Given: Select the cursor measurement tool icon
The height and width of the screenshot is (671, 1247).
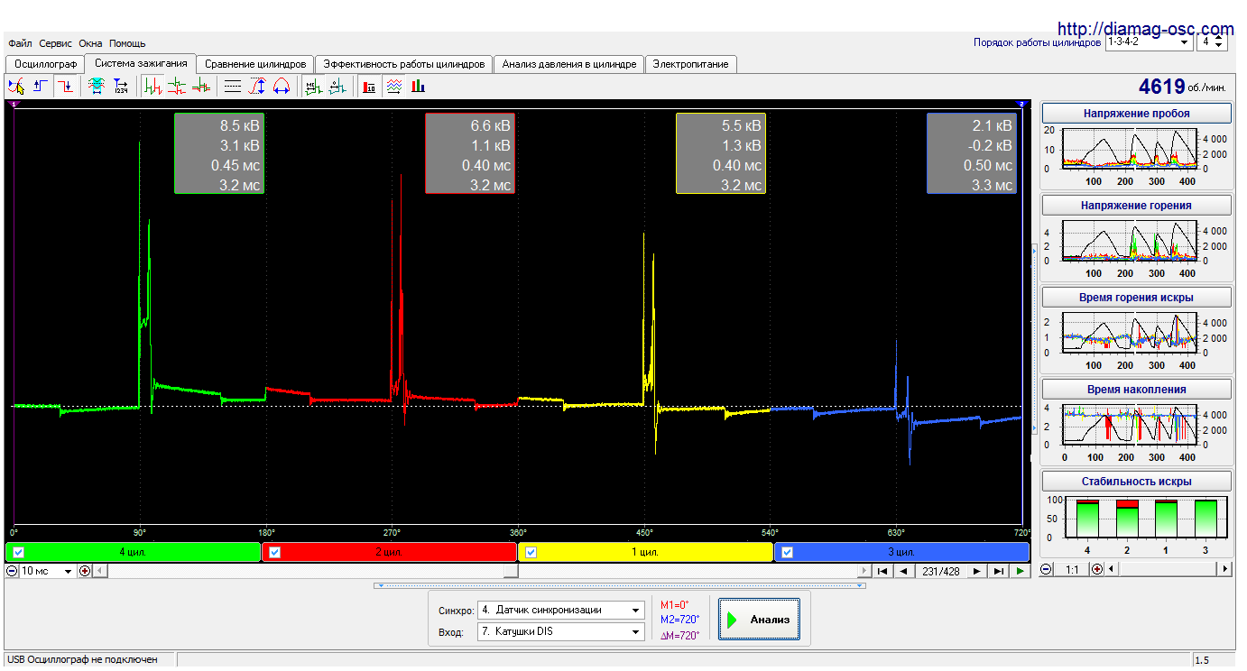Looking at the screenshot, I should coord(15,87).
